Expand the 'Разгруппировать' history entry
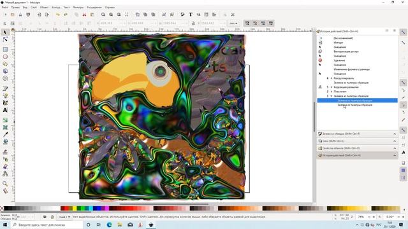The height and width of the screenshot is (229, 408). tap(331, 78)
